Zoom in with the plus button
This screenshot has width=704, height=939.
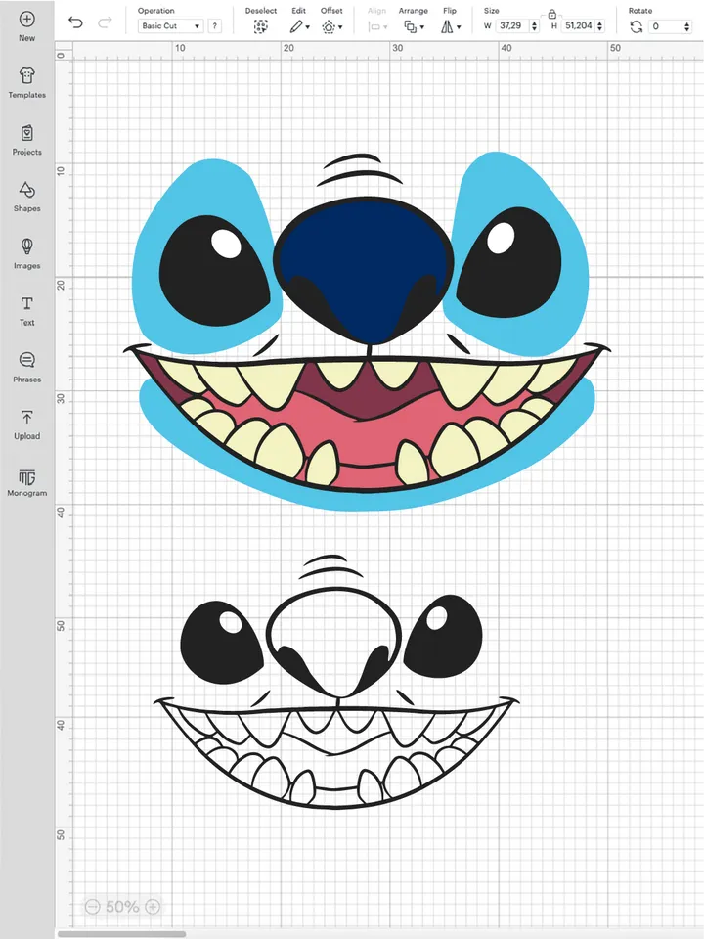coord(153,907)
